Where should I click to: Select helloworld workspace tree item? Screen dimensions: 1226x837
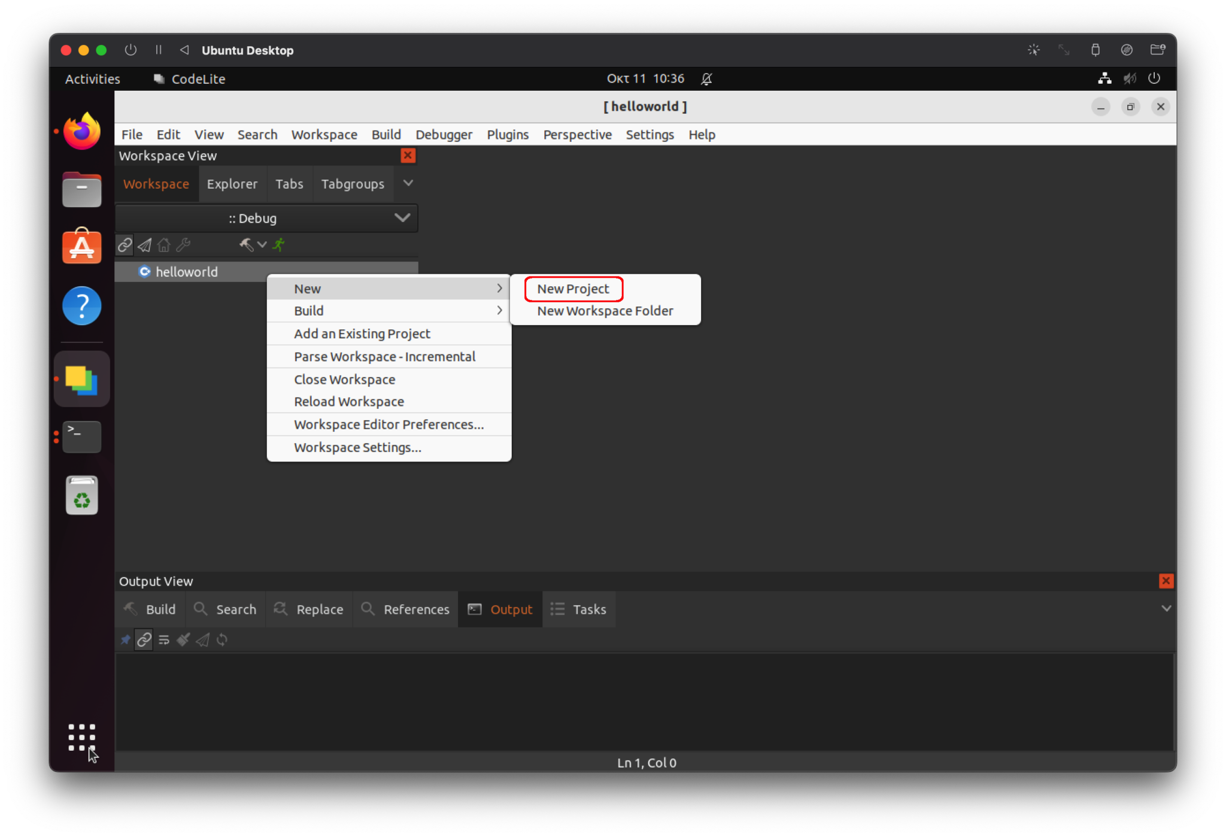(266, 271)
